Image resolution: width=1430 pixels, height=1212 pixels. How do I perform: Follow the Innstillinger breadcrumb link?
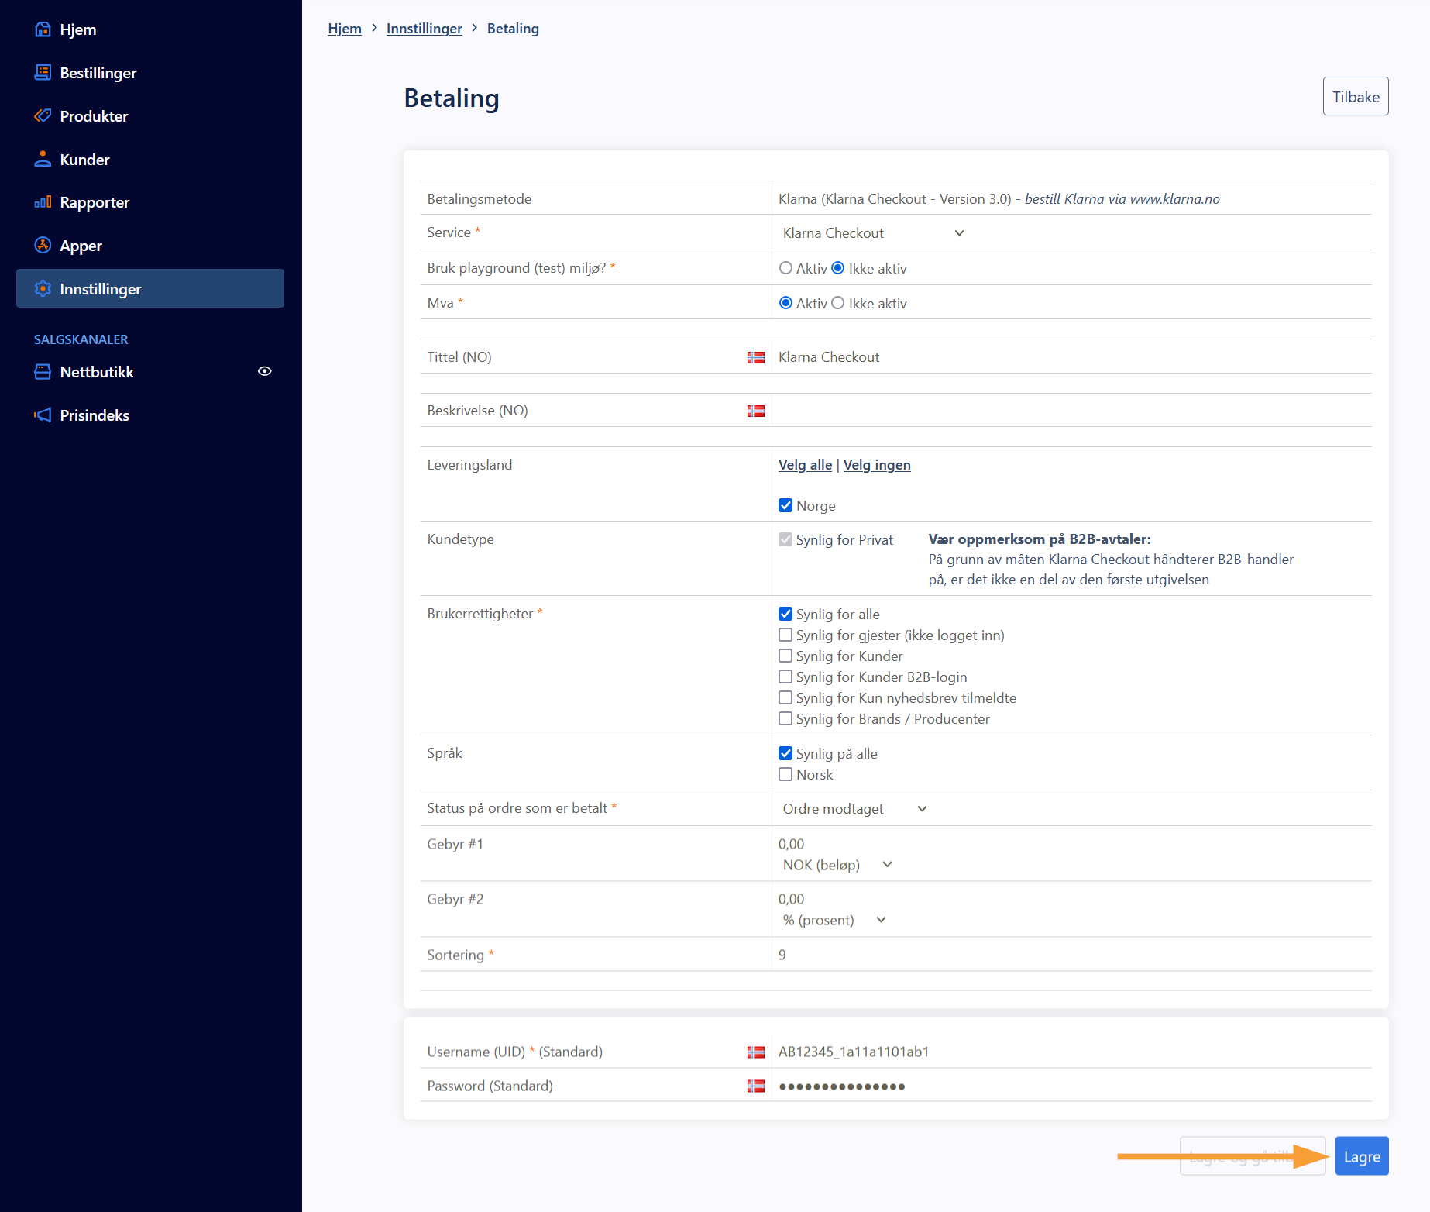[425, 29]
